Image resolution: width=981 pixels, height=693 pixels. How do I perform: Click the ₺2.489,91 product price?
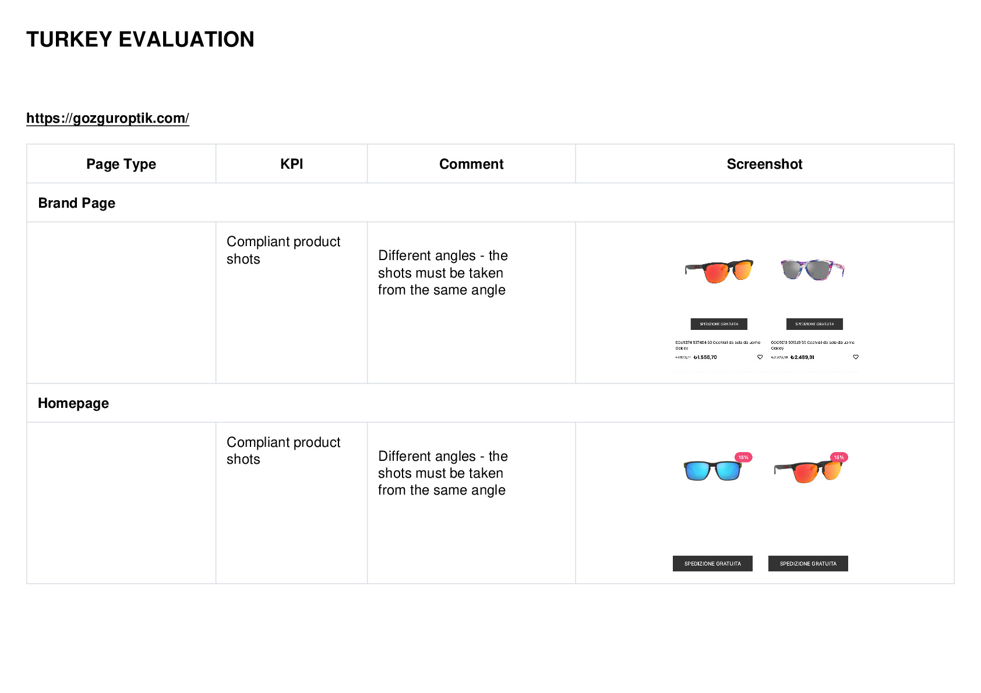pyautogui.click(x=802, y=357)
